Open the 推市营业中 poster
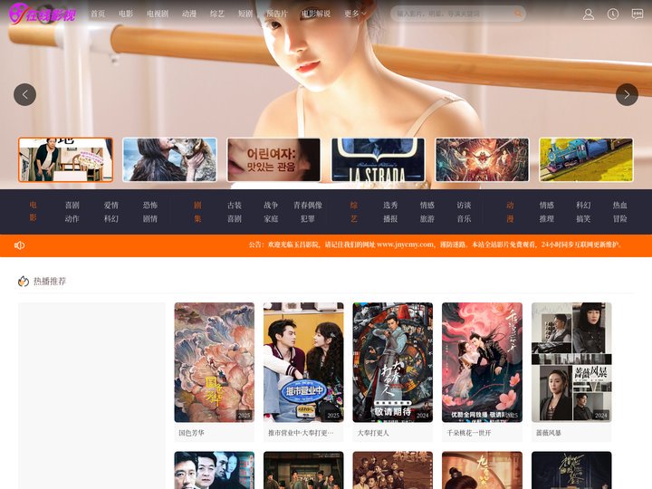 pos(303,362)
